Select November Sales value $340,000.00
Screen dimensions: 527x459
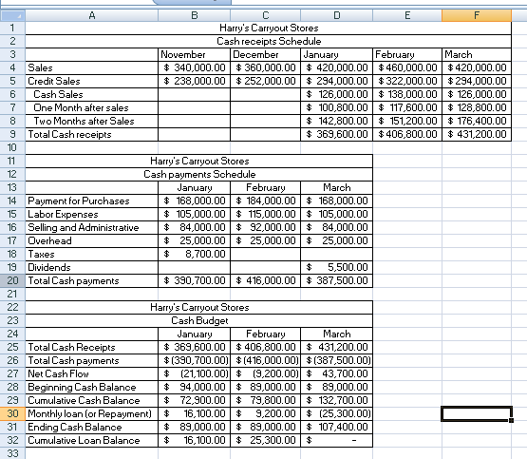tap(195, 67)
